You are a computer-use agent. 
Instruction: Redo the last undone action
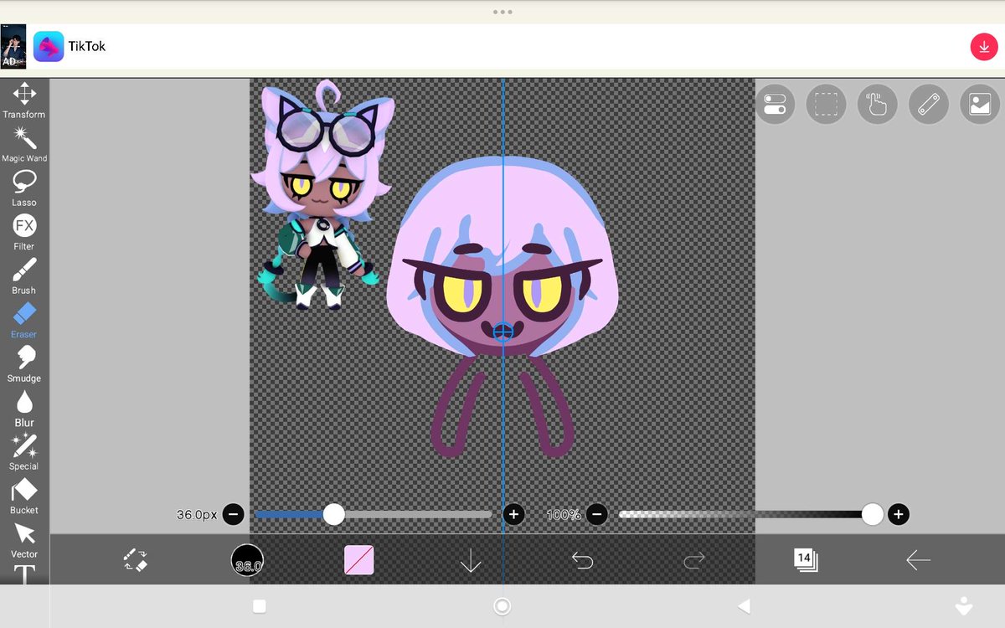click(x=694, y=560)
